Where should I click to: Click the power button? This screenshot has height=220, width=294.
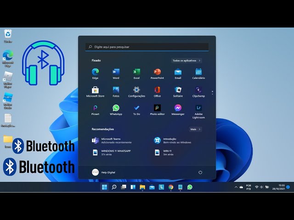point(200,172)
